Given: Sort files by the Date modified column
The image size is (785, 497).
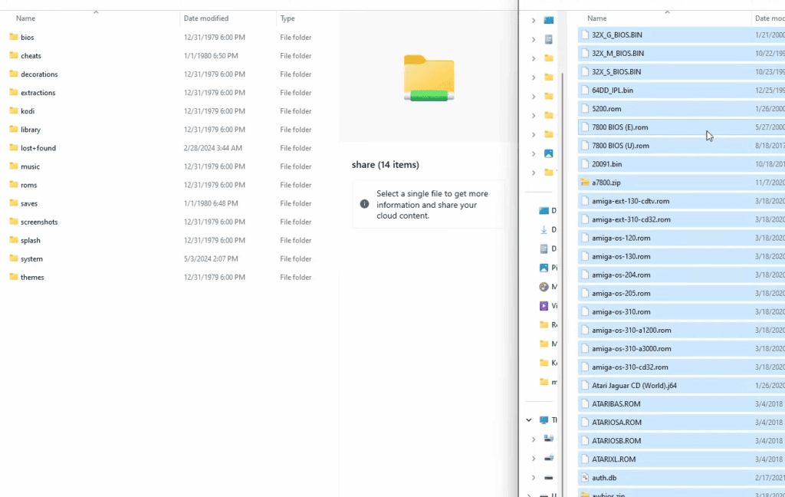Looking at the screenshot, I should 205,18.
